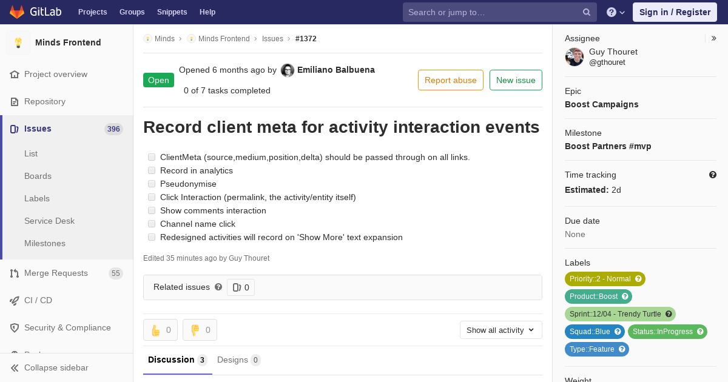
Task: Click the search magnifier icon
Action: pyautogui.click(x=587, y=12)
